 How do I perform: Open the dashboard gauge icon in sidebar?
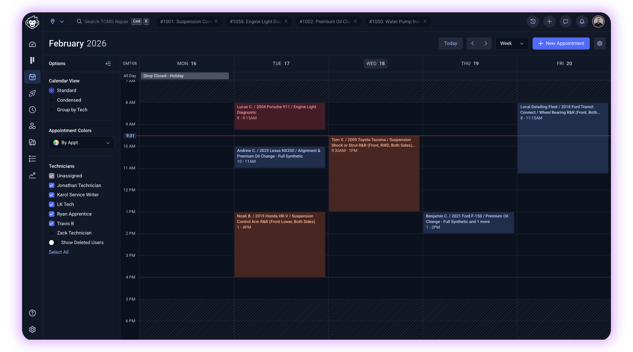click(x=32, y=44)
